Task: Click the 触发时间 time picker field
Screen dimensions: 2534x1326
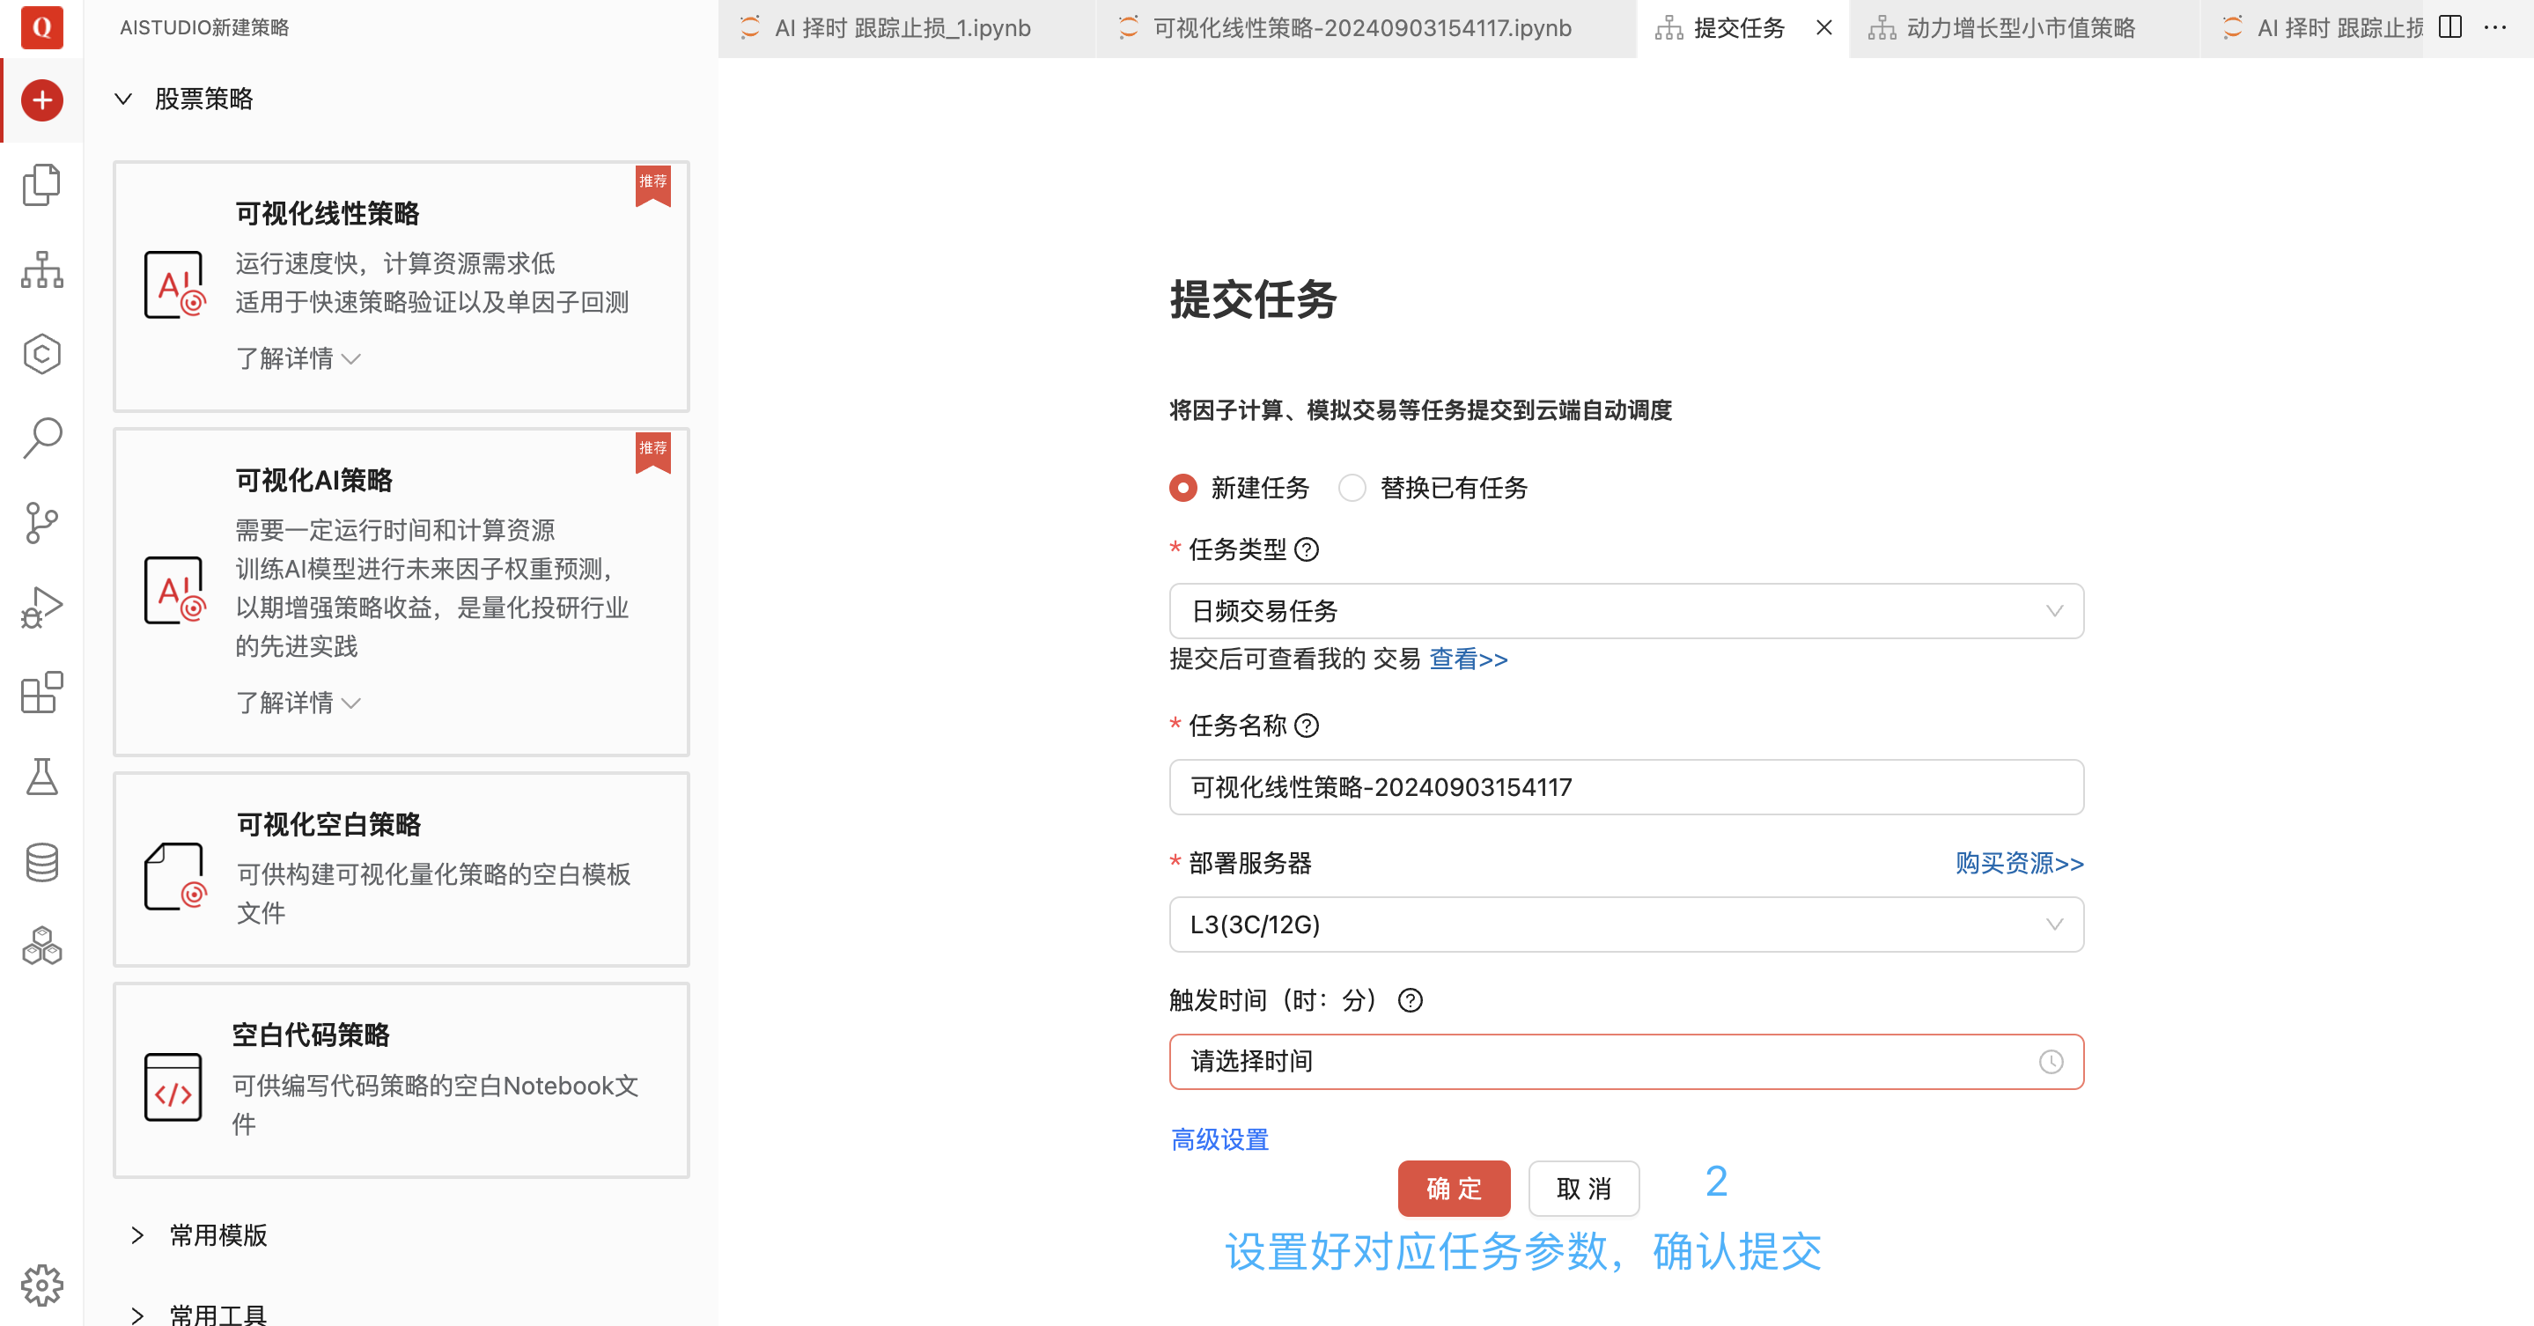Action: [1625, 1061]
